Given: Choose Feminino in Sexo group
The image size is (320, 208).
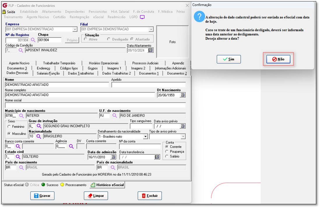Looking at the screenshot, I should [9, 127].
